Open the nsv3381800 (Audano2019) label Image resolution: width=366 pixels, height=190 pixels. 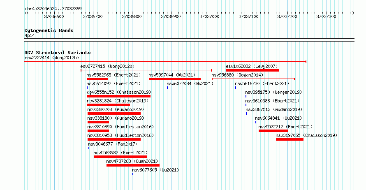pos(116,118)
